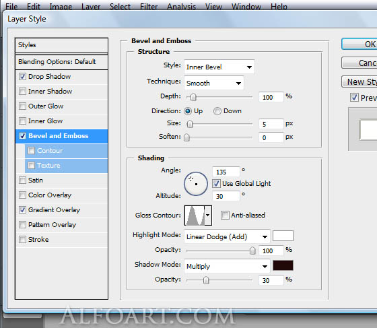Select the Down direction radio button
Screen dimensions: 377x328
click(217, 111)
